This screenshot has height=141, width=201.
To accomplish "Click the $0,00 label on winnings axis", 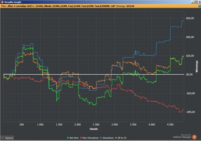I will [x=190, y=75].
